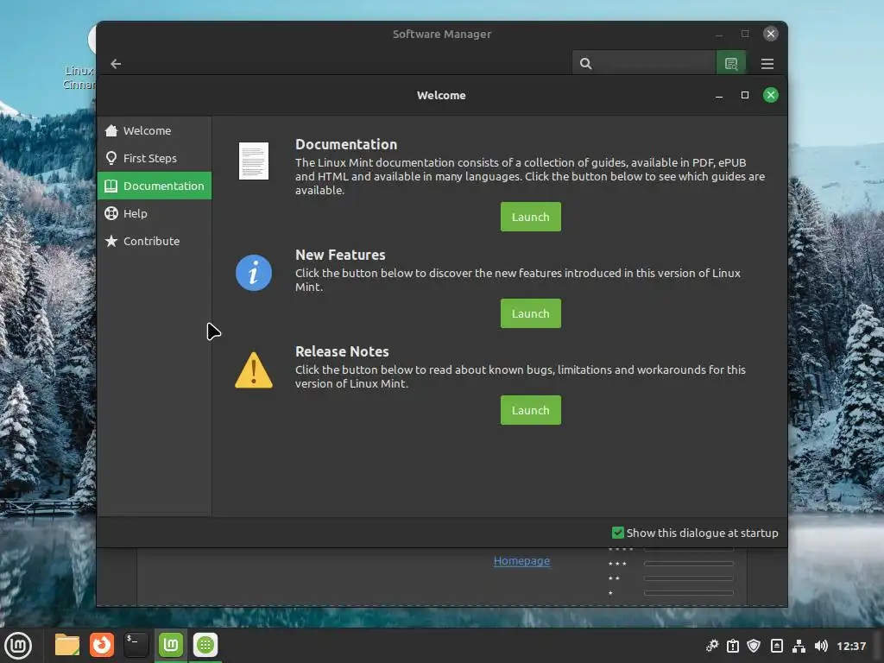Open the First Steps sidebar section
Viewport: 884px width, 663px height.
tap(155, 159)
